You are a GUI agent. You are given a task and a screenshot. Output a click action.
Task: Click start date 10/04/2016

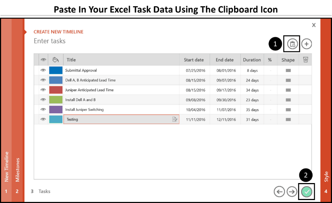pyautogui.click(x=195, y=110)
